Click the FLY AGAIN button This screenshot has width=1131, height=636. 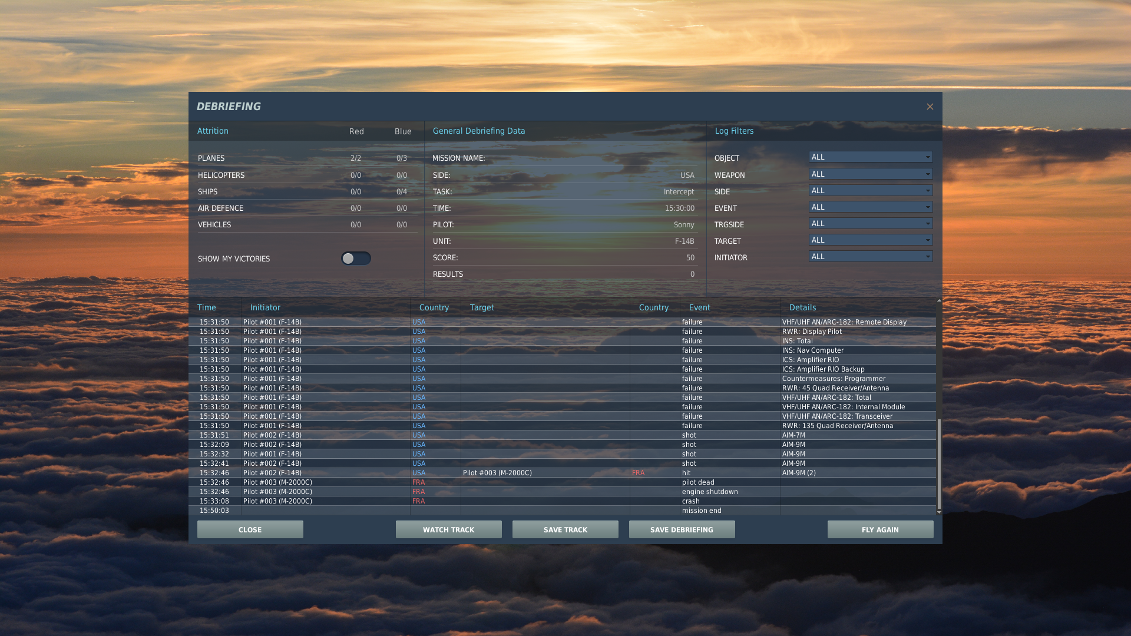(881, 529)
